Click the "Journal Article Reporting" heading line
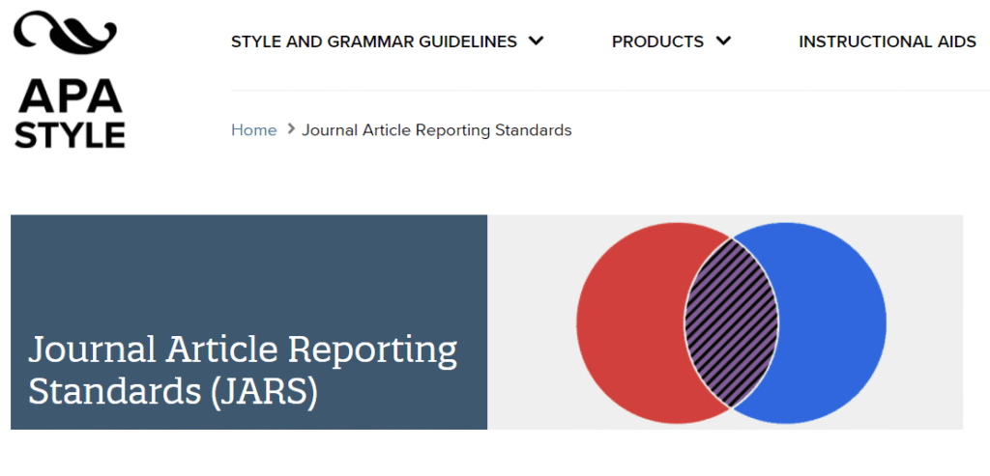This screenshot has height=476, width=990. (x=243, y=350)
